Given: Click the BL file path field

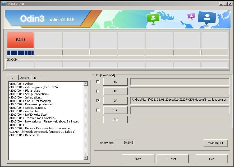Looking at the screenshot, I should (x=180, y=82).
